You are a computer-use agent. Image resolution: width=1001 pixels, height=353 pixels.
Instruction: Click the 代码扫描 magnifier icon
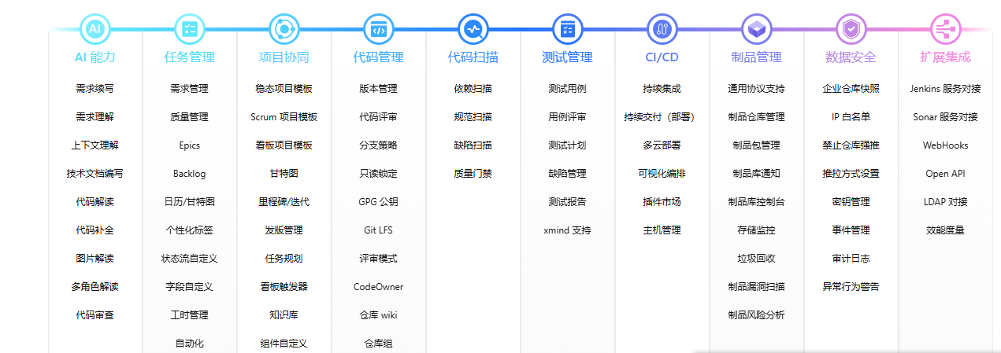click(473, 29)
